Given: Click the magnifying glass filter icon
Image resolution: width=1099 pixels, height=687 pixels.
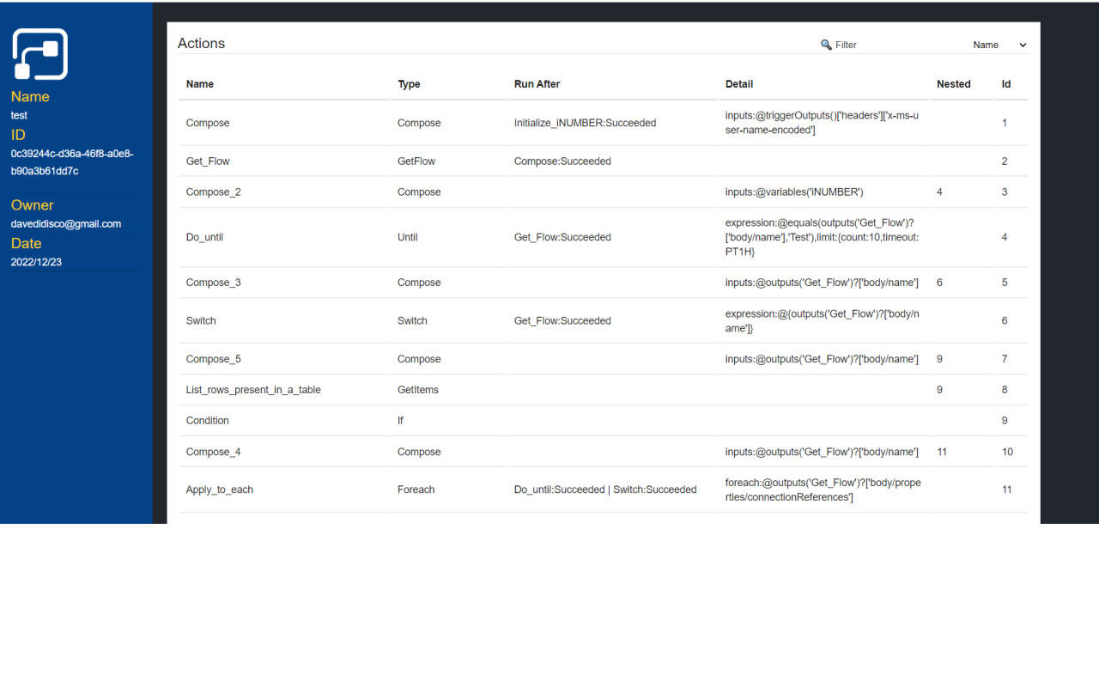Looking at the screenshot, I should (x=826, y=45).
